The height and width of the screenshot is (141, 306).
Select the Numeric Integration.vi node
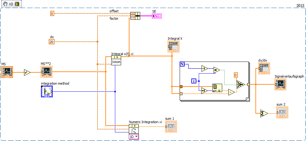point(134,129)
